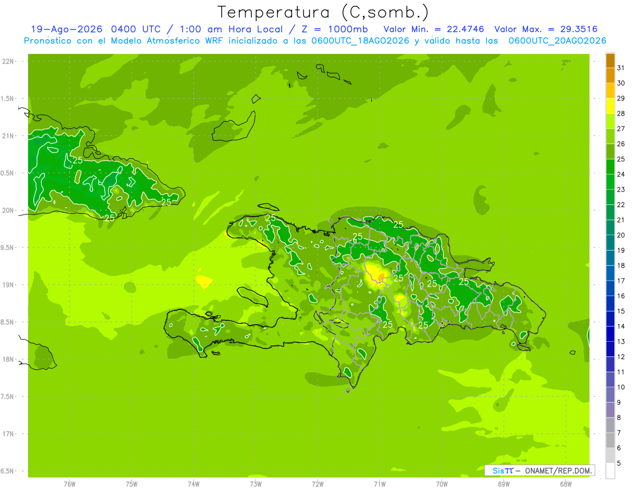635x491 pixels.
Task: Click the '74W' longitude label
Action: point(194,484)
